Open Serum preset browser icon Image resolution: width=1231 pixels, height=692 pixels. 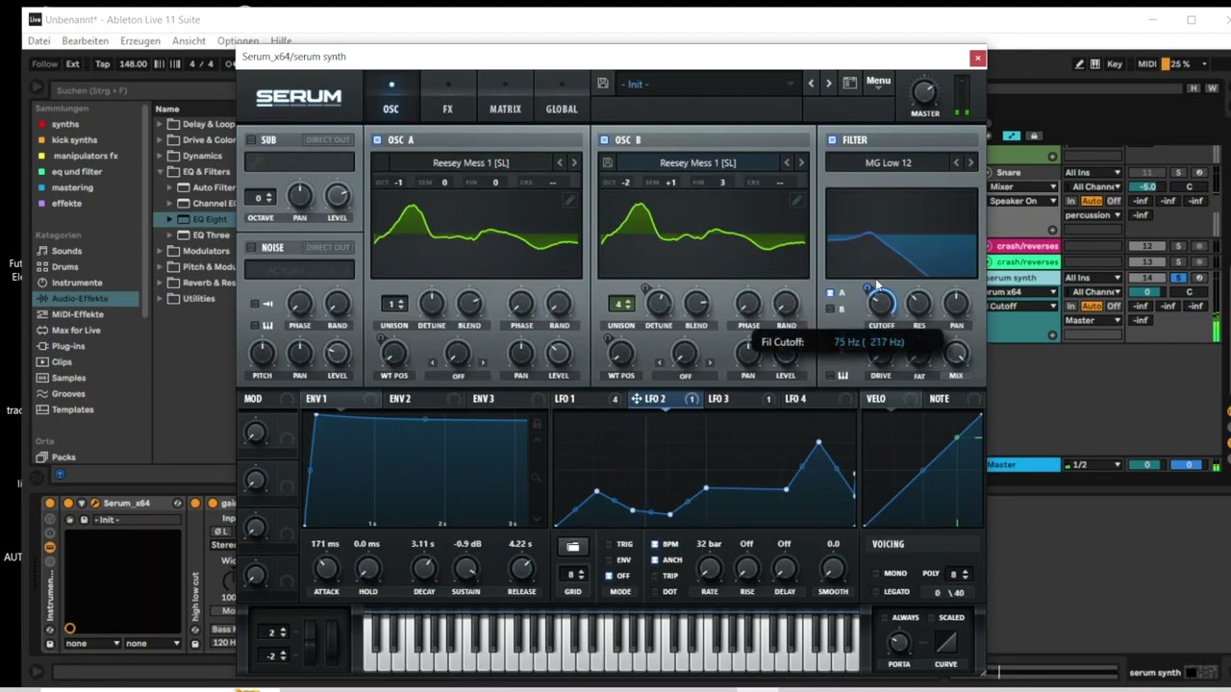tap(850, 84)
